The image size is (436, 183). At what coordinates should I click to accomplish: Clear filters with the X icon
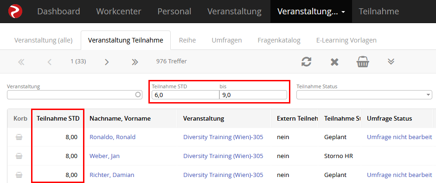[x=334, y=62]
